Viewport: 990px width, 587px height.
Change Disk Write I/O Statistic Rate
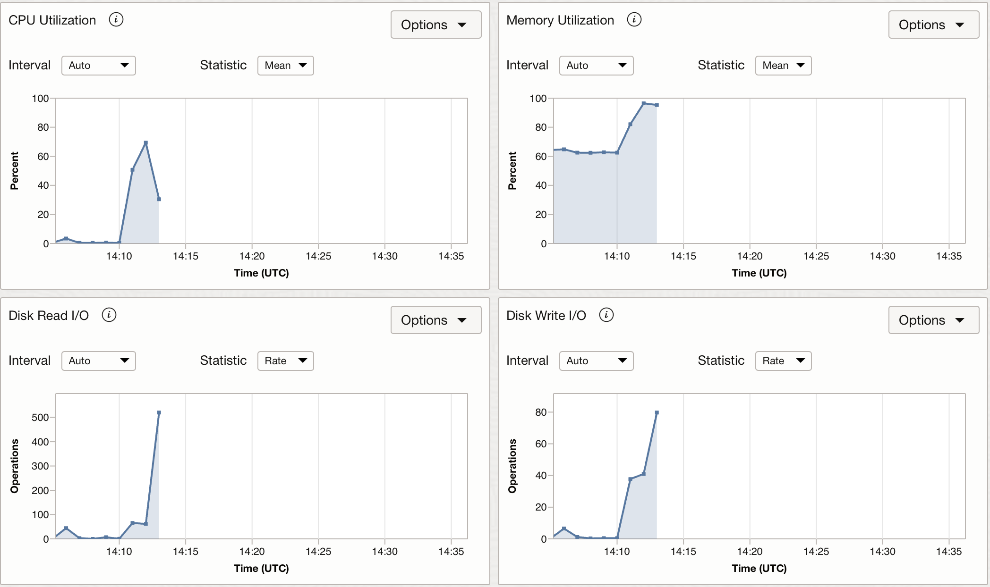(x=783, y=361)
